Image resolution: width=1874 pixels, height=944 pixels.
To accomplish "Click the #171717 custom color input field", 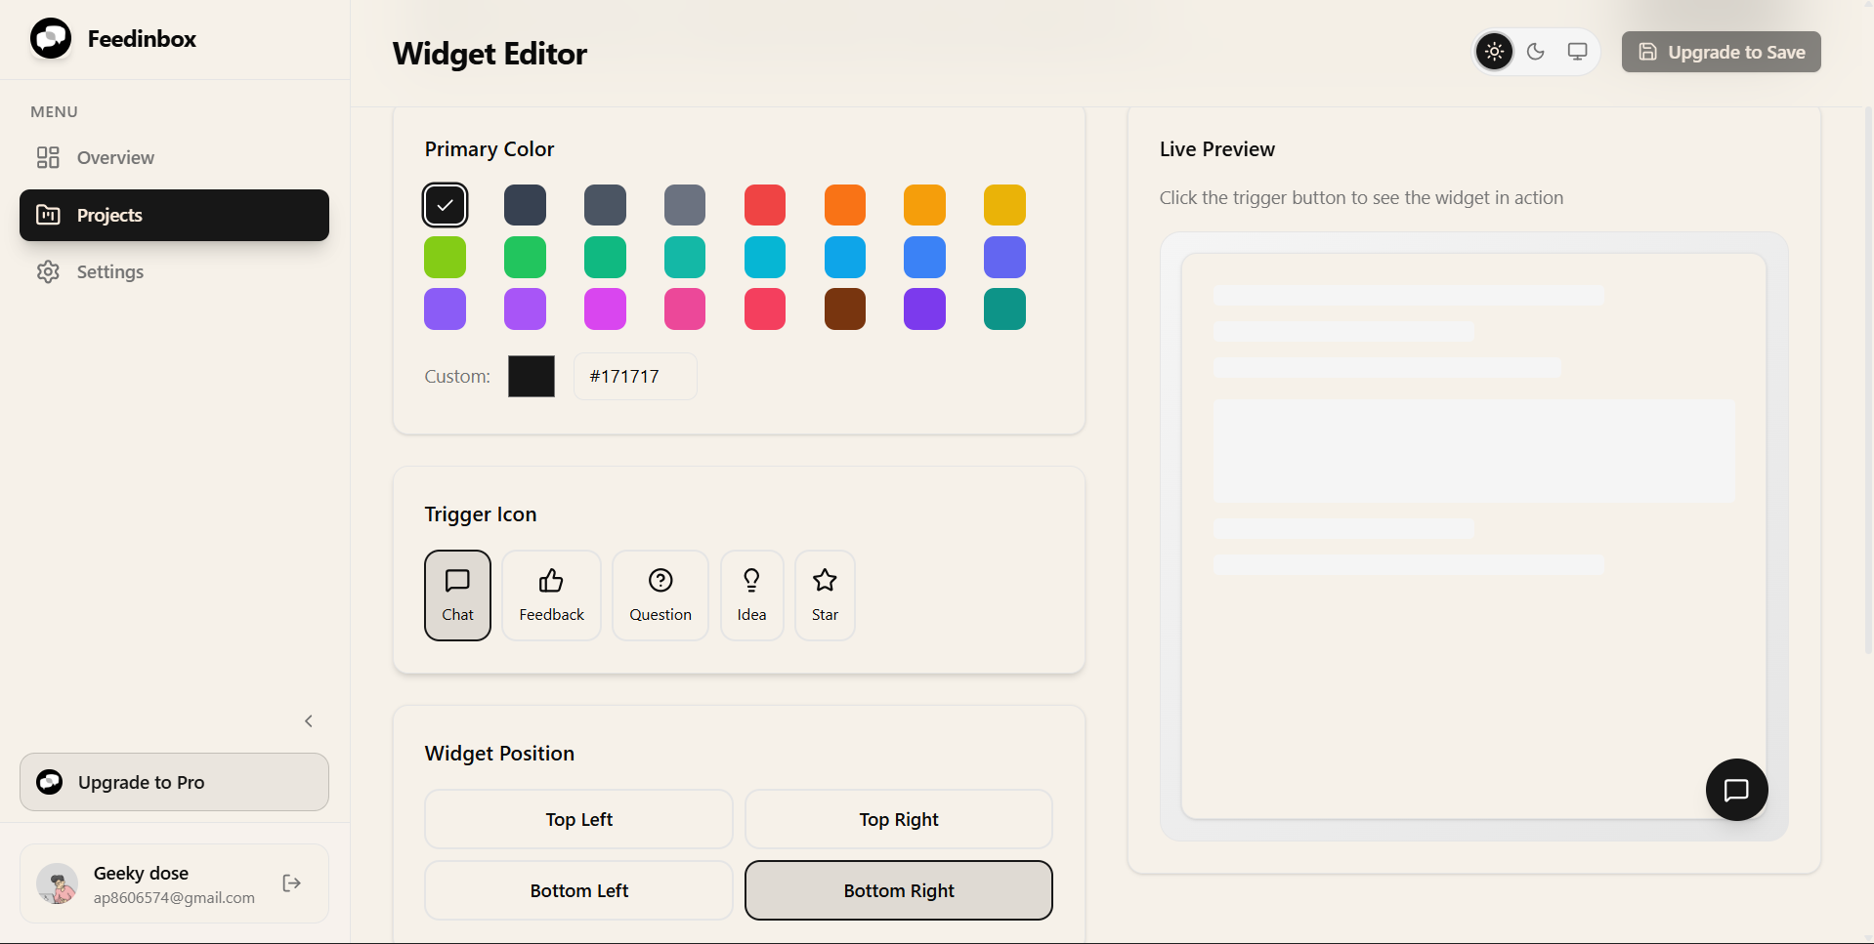I will click(x=634, y=376).
